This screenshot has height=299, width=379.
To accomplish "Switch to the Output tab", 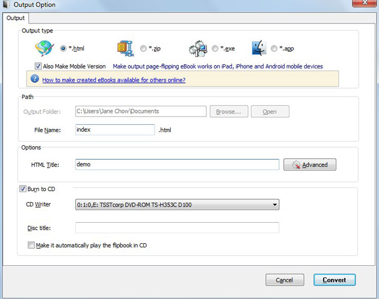I will (16, 18).
